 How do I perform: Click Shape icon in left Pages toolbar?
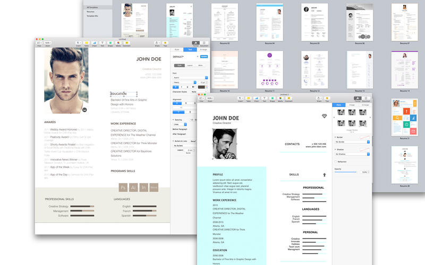pos(110,43)
